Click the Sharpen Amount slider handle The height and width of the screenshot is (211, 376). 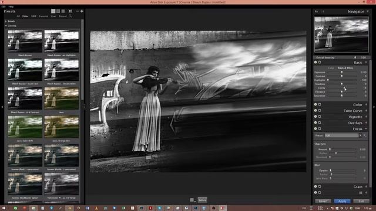(x=330, y=149)
